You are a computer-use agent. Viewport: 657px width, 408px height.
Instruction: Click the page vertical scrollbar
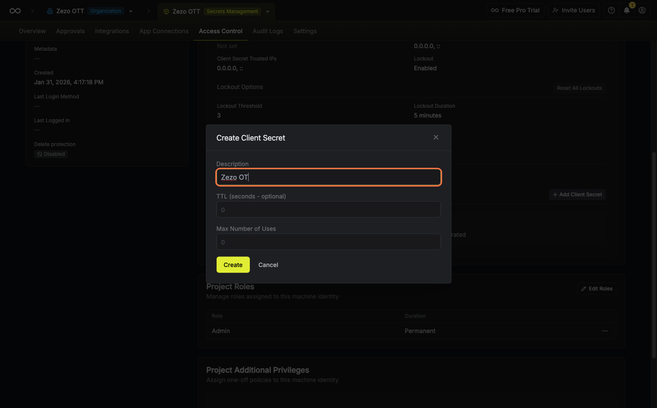(x=654, y=256)
